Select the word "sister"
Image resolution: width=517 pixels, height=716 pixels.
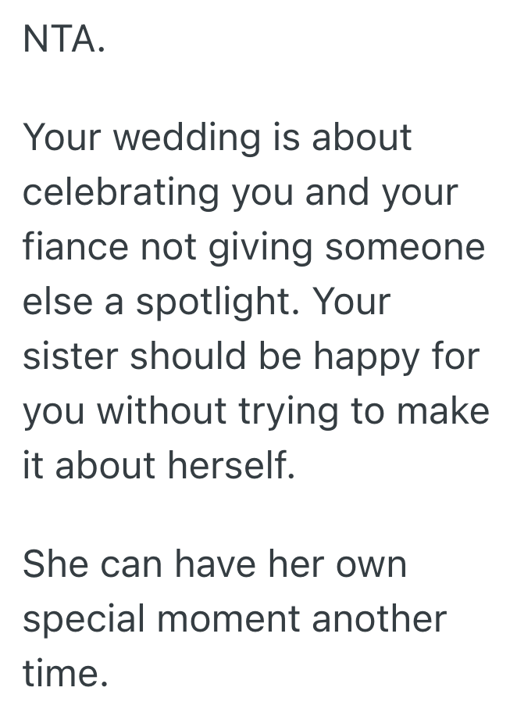70,356
